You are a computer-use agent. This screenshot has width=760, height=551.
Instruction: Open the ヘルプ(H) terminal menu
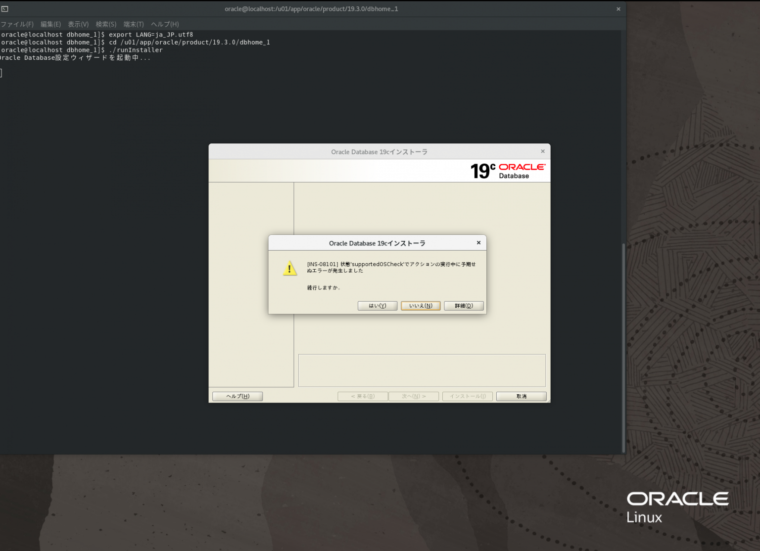click(164, 24)
